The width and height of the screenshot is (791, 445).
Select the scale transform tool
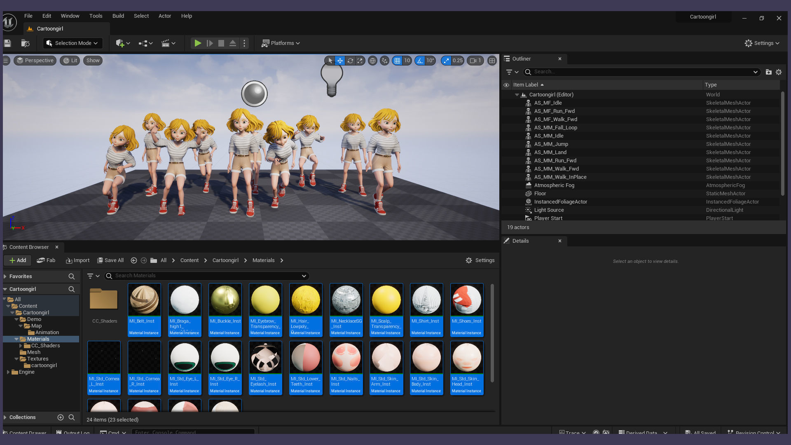(360, 61)
